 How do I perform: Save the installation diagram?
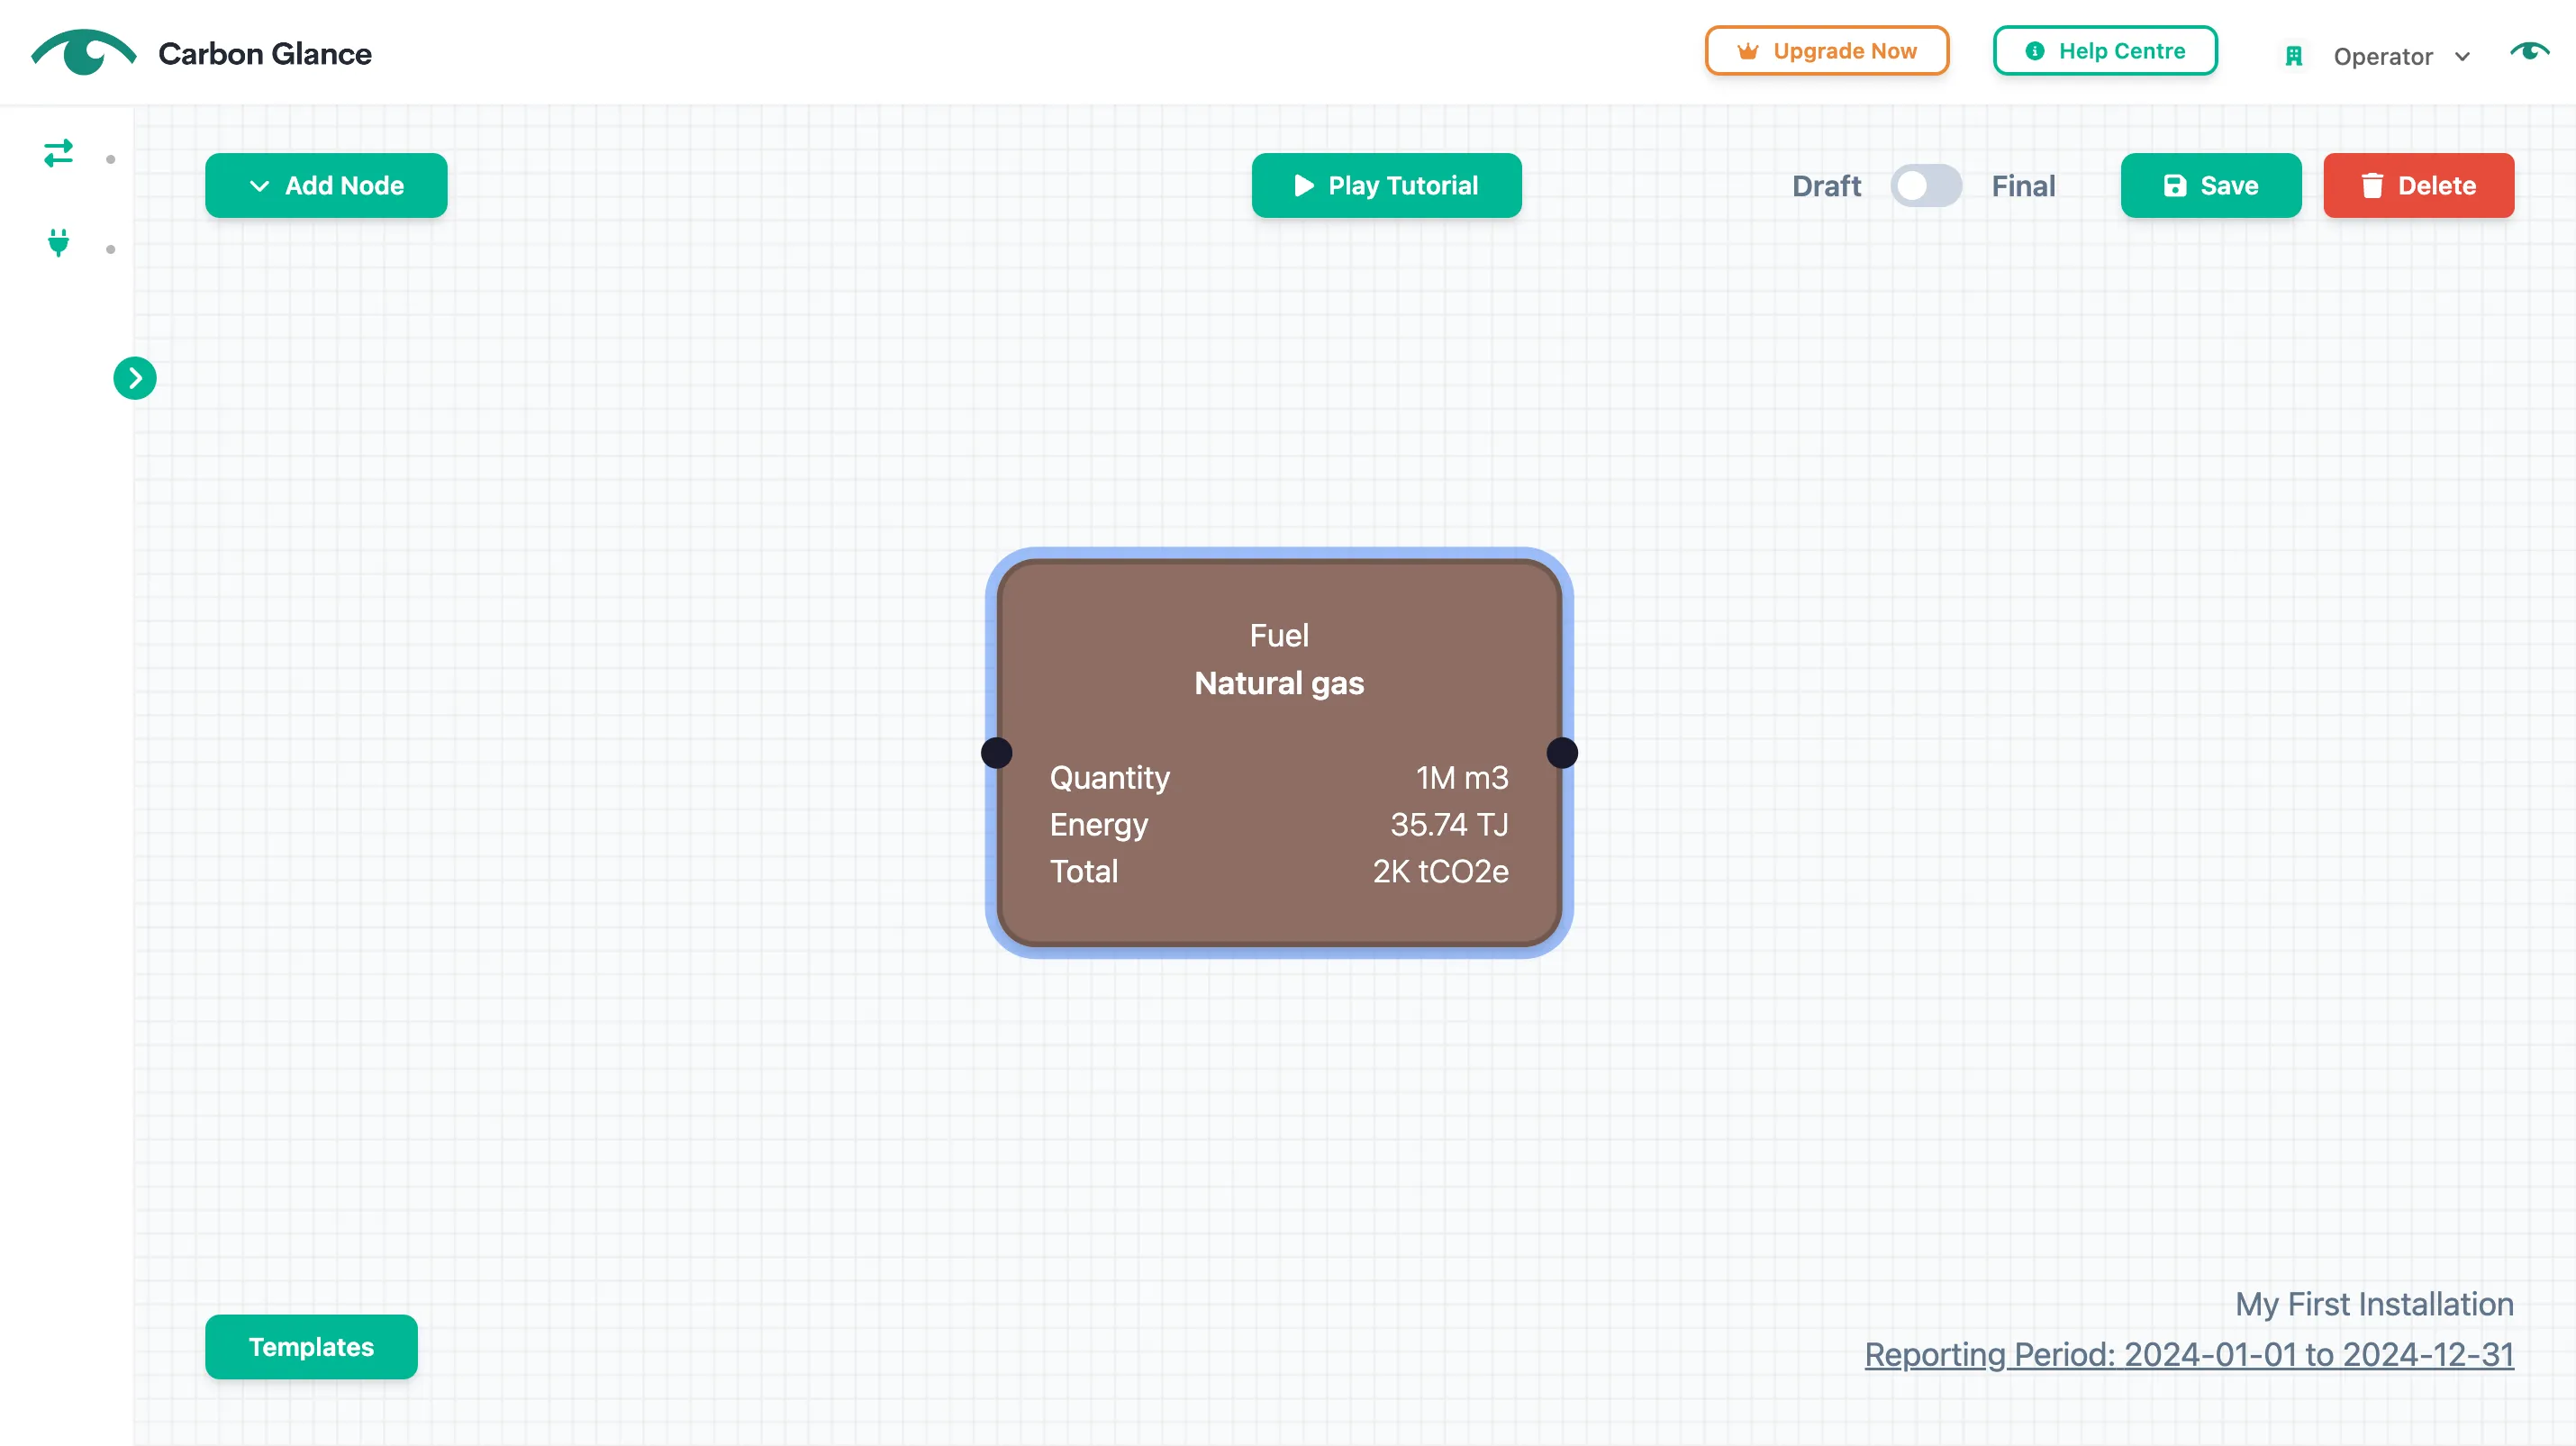coord(2210,185)
